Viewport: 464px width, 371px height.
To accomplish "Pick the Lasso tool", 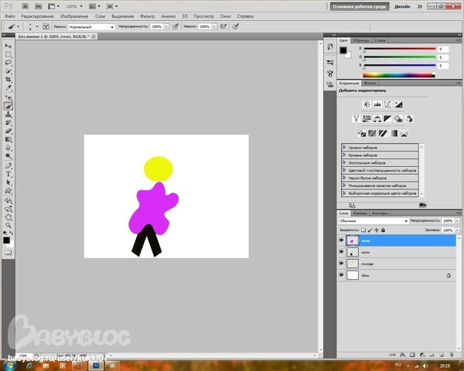I will 9,63.
